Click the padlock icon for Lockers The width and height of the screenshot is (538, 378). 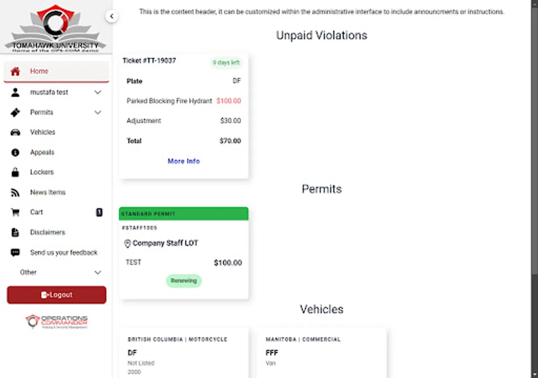15,172
